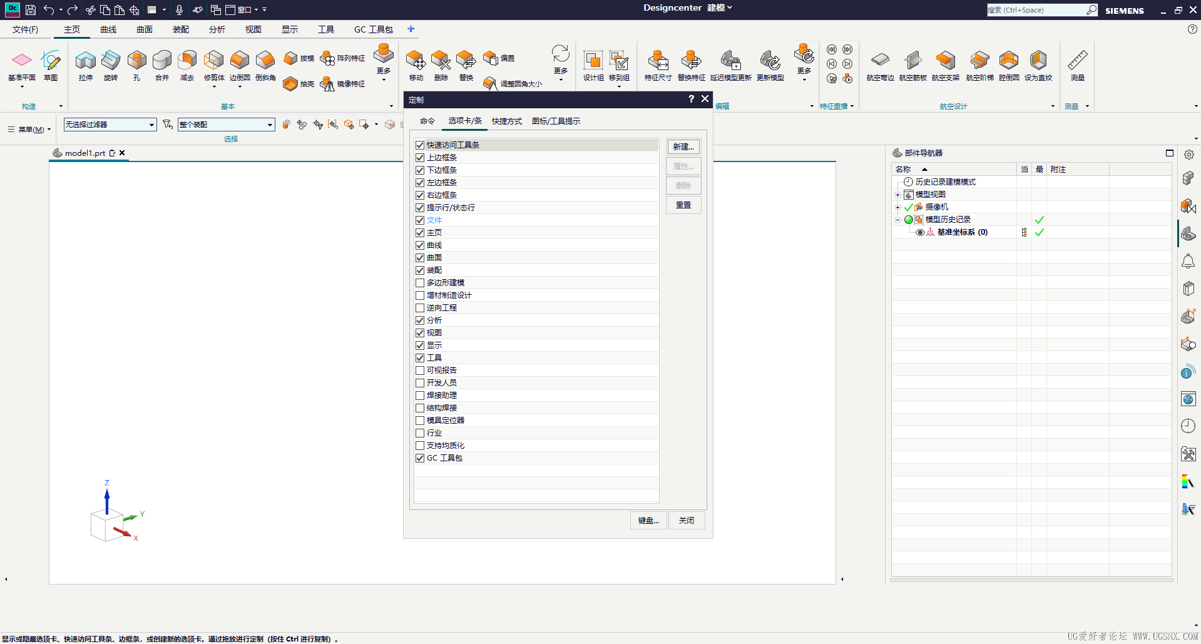Image resolution: width=1201 pixels, height=644 pixels.
Task: Open the 无选择过滤器 dropdown
Action: (x=110, y=125)
